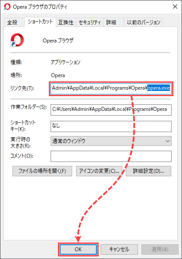Click the Opera icon in the title bar

pos(7,7)
